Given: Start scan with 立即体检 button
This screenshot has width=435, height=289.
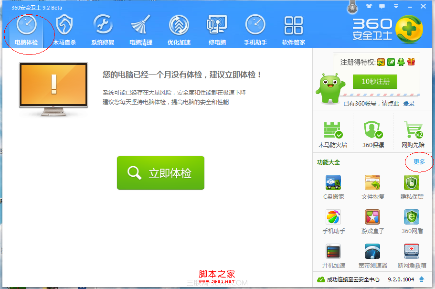Looking at the screenshot, I should tap(160, 173).
